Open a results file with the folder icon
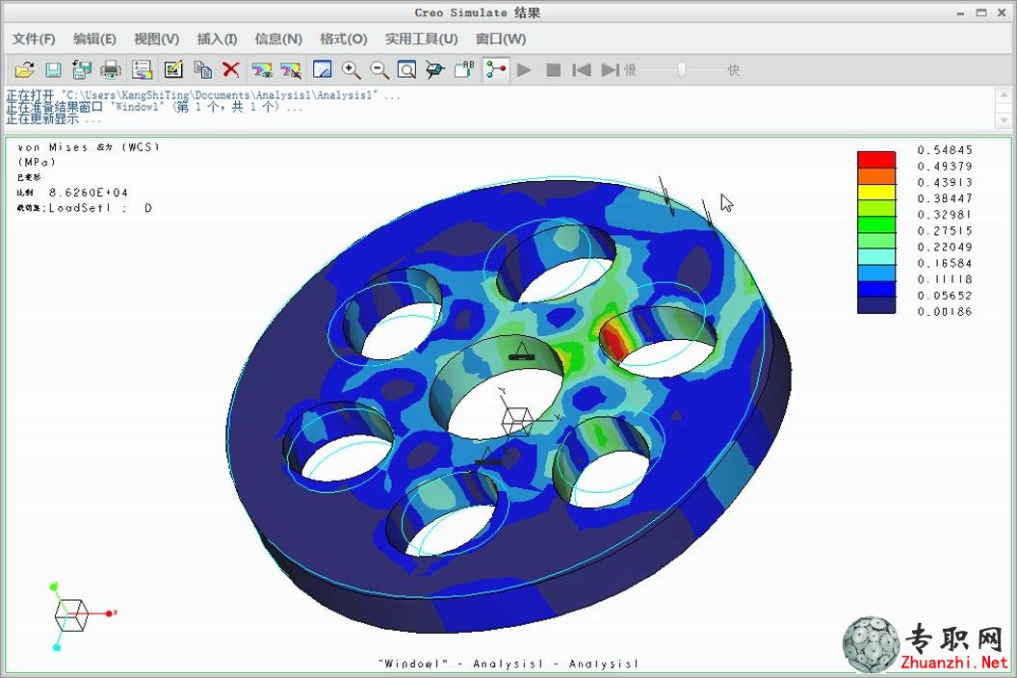Image resolution: width=1017 pixels, height=678 pixels. click(25, 69)
